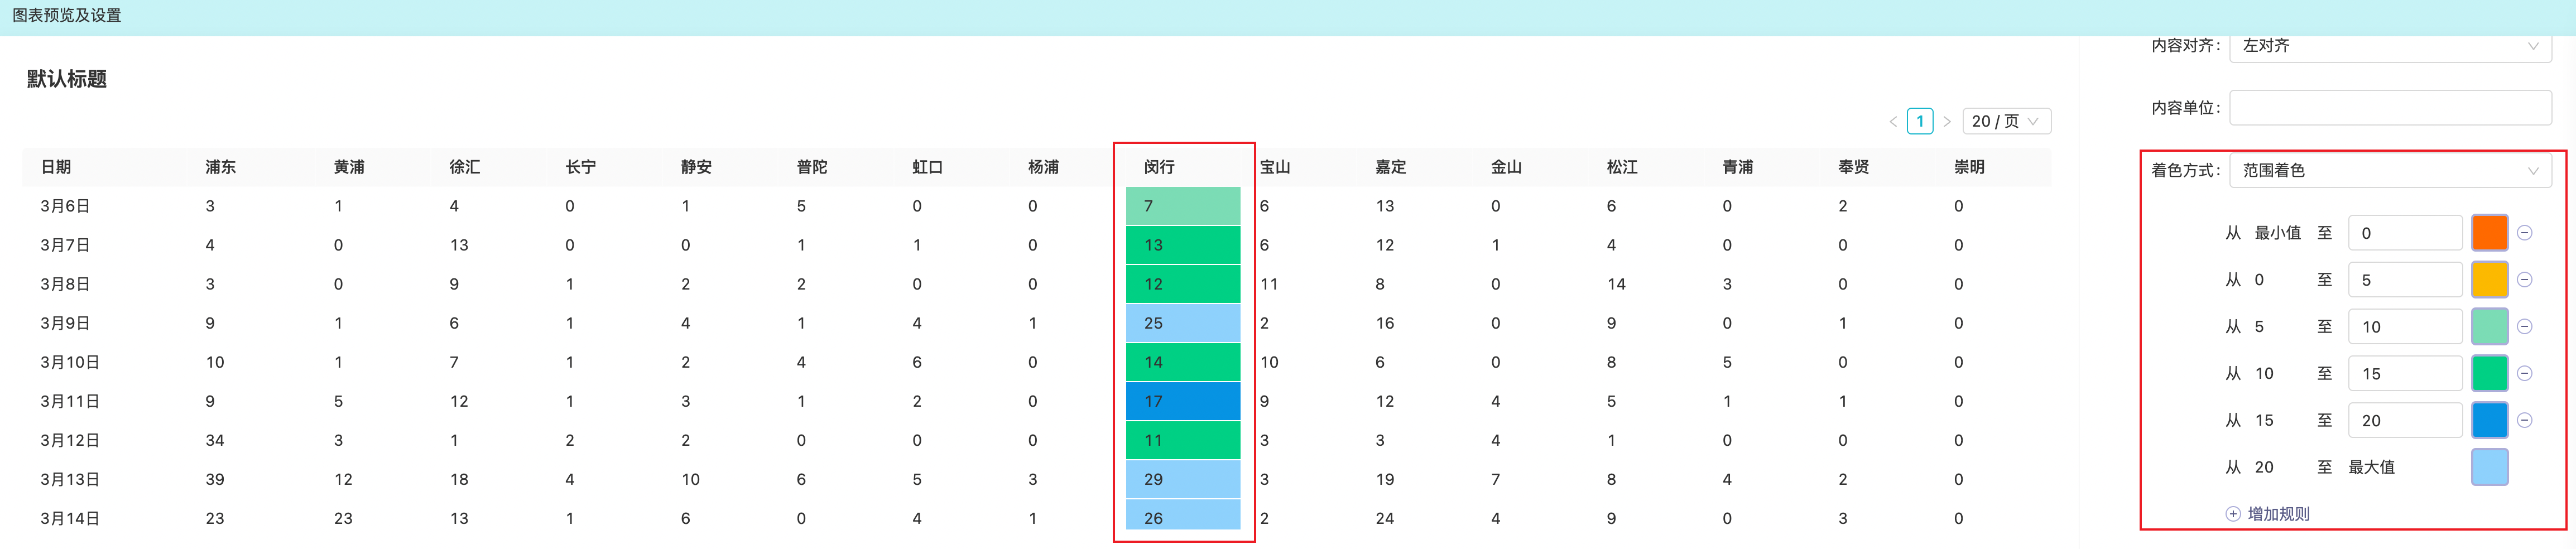
Task: Click 浦东 cell with value 39
Action: 215,479
